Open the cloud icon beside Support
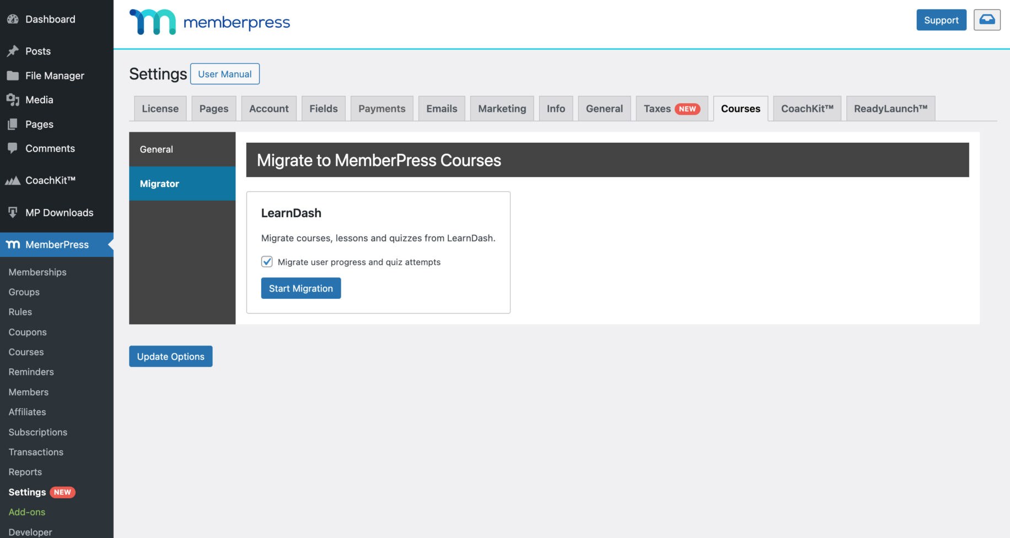 (987, 19)
